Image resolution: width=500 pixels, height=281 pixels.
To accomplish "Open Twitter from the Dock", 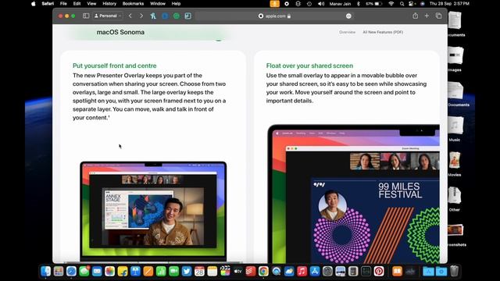I will (187, 271).
